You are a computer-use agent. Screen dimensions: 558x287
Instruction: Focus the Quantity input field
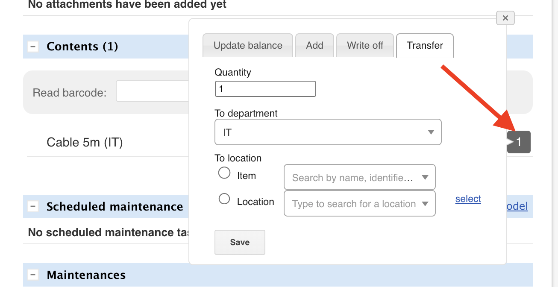[x=265, y=89]
